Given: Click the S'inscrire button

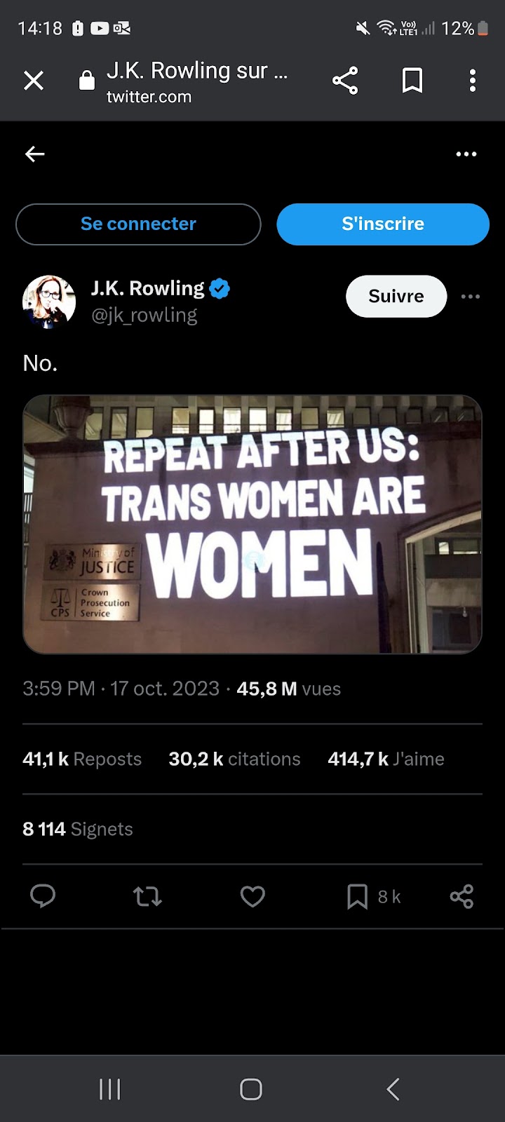Looking at the screenshot, I should pyautogui.click(x=383, y=224).
